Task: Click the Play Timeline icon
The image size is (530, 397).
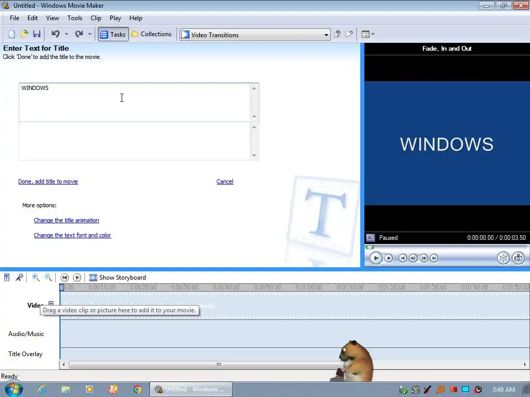Action: pos(77,278)
